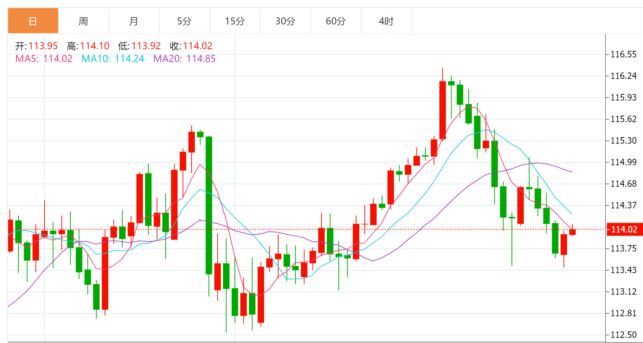Switch to the 4时 four-hour tab
The image size is (643, 343).
386,21
